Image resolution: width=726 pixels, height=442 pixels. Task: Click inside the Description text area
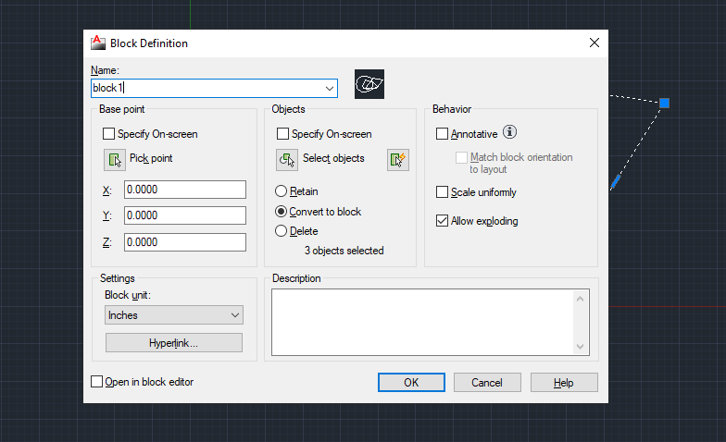421,322
